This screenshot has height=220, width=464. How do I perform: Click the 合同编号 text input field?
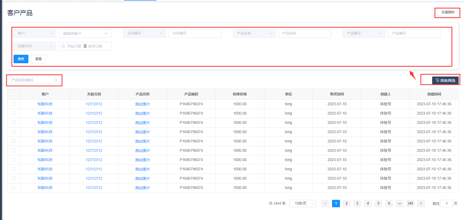tap(195, 33)
